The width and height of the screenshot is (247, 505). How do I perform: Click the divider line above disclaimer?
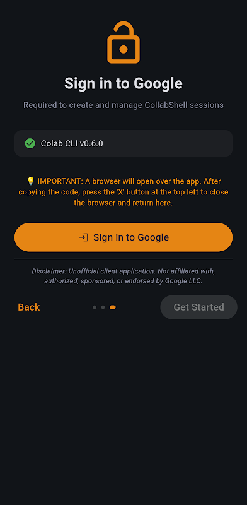tap(123, 259)
